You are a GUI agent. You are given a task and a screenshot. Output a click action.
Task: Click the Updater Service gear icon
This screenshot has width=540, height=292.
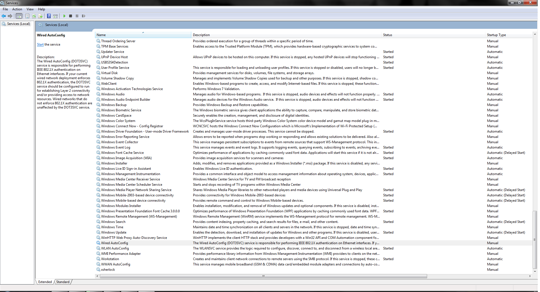click(98, 51)
